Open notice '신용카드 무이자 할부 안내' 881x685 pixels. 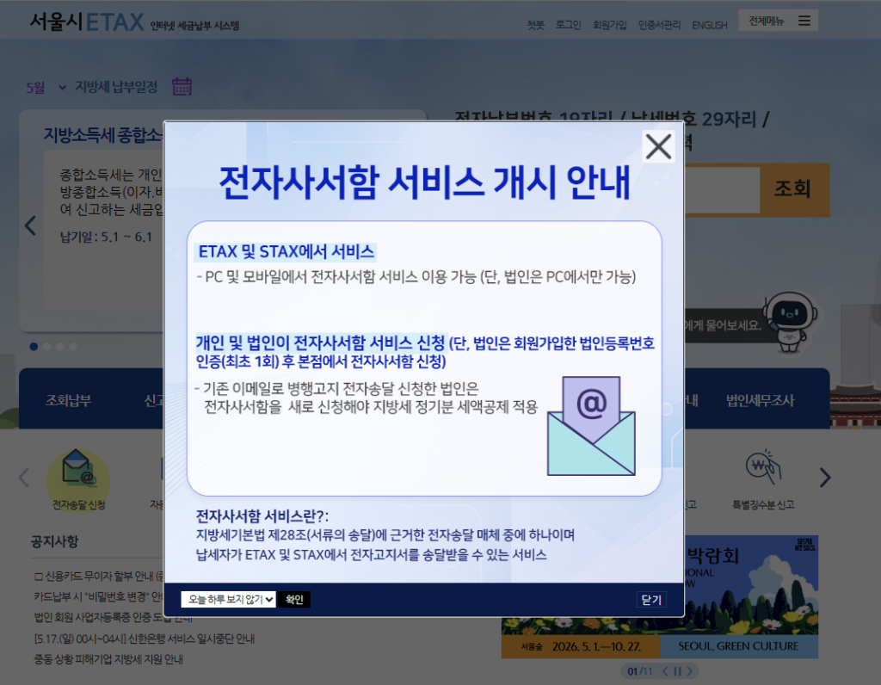tap(98, 577)
